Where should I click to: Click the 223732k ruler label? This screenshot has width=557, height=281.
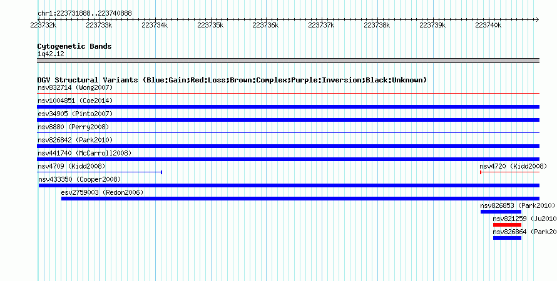43,25
